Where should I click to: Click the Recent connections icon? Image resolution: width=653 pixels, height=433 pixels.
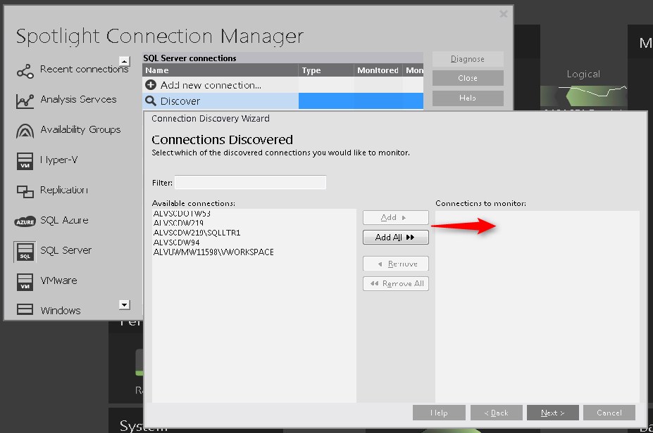click(25, 70)
